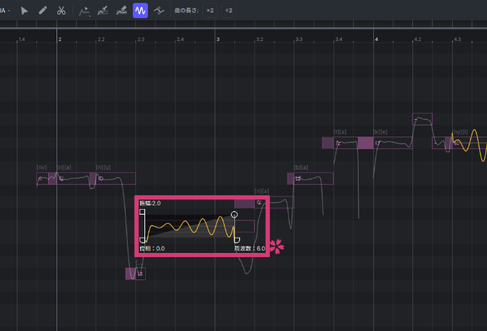
Task: Select the pitch smoothing tool
Action: click(x=159, y=11)
